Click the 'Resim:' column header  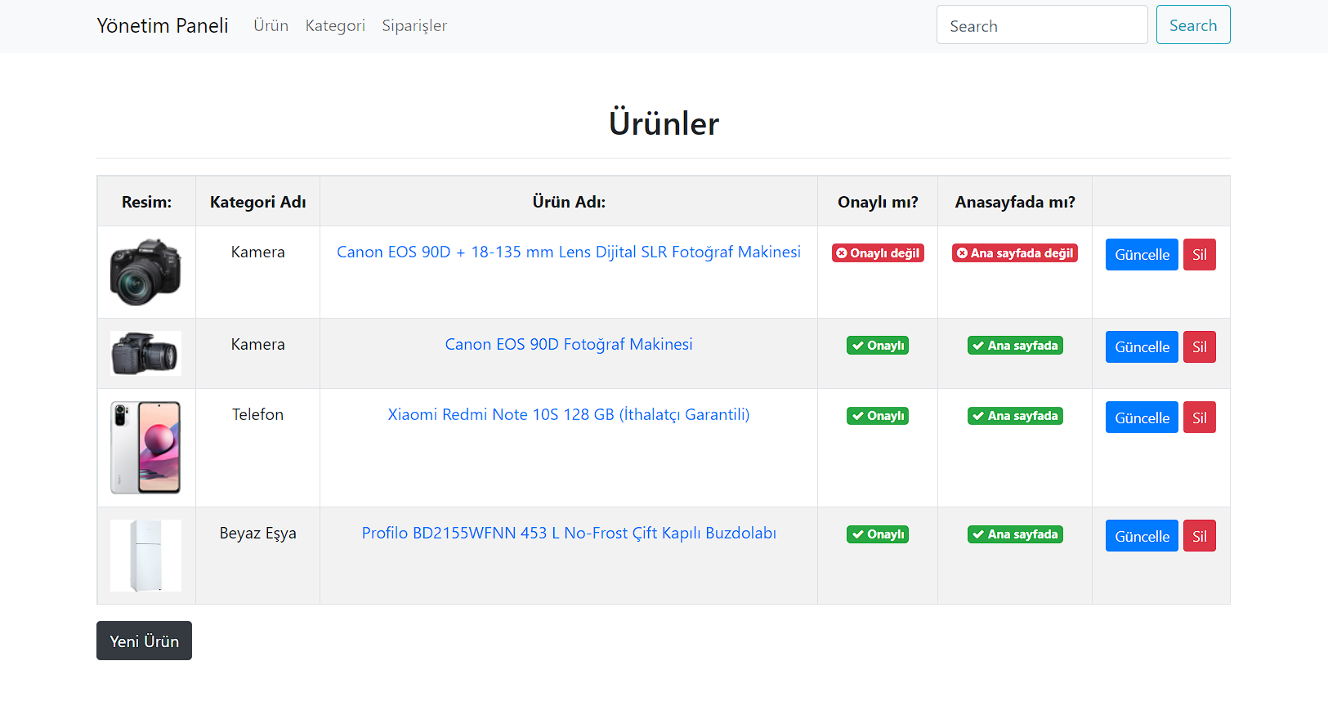(146, 202)
